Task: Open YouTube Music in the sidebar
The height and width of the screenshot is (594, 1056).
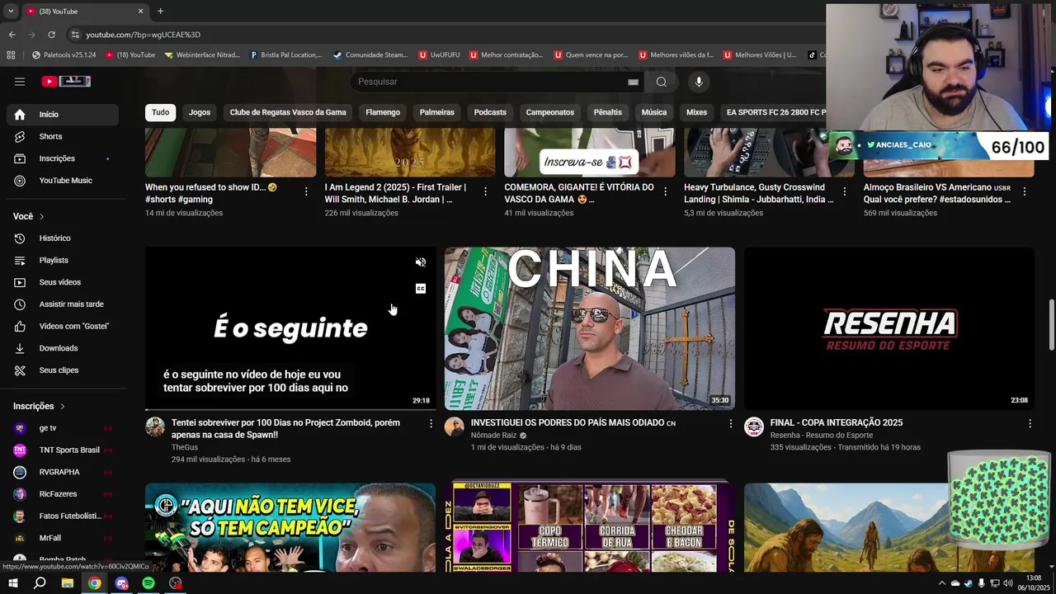Action: (63, 181)
